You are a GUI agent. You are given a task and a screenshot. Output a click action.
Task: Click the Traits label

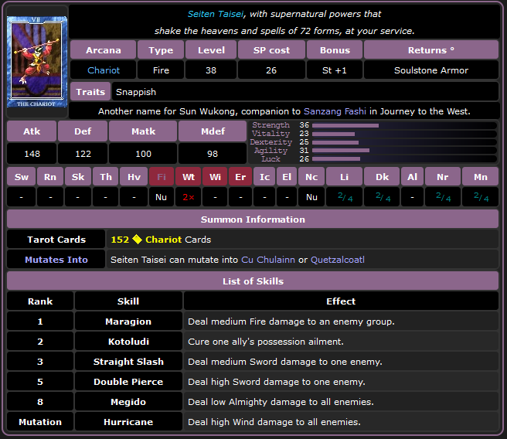coord(90,92)
